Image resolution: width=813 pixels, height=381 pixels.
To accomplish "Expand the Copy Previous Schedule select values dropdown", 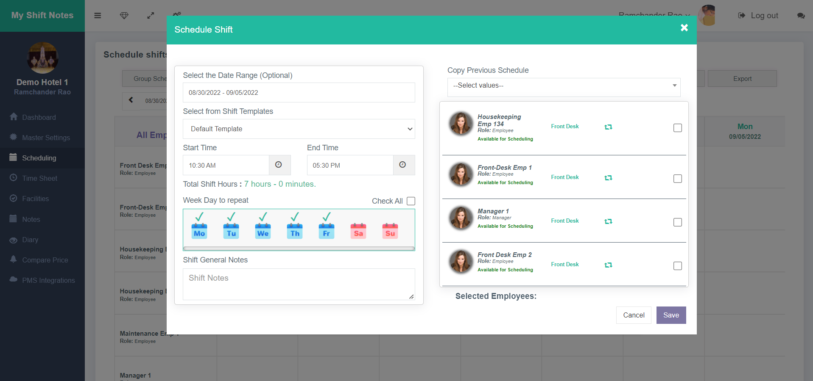I will pos(563,86).
